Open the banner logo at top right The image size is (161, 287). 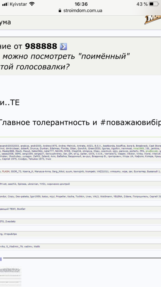coord(153,20)
